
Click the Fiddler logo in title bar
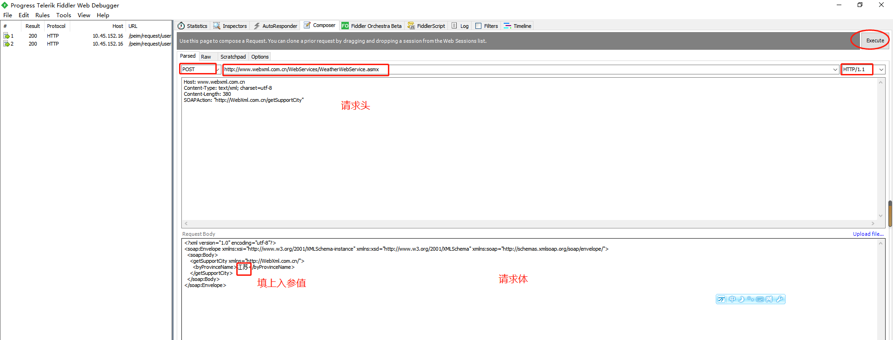[x=5, y=5]
